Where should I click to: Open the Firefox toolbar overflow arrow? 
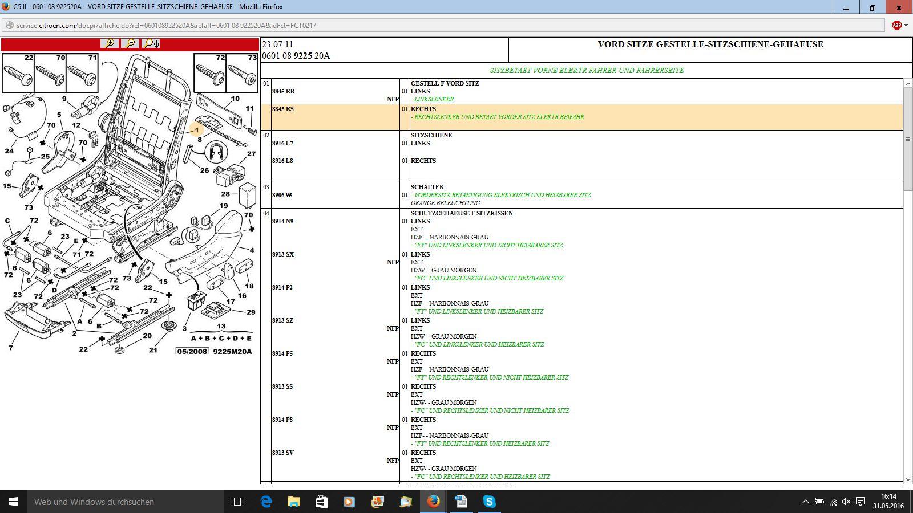pos(906,25)
